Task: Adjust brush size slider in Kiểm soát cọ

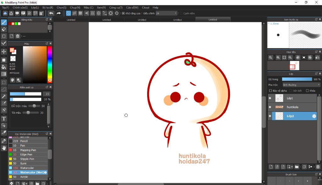Action: (x=26, y=94)
